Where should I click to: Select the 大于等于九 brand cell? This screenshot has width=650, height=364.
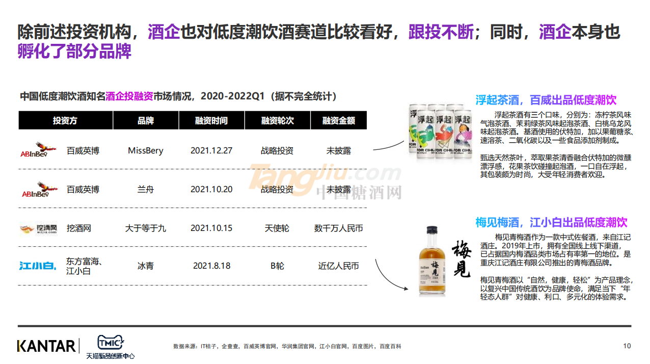tap(146, 228)
